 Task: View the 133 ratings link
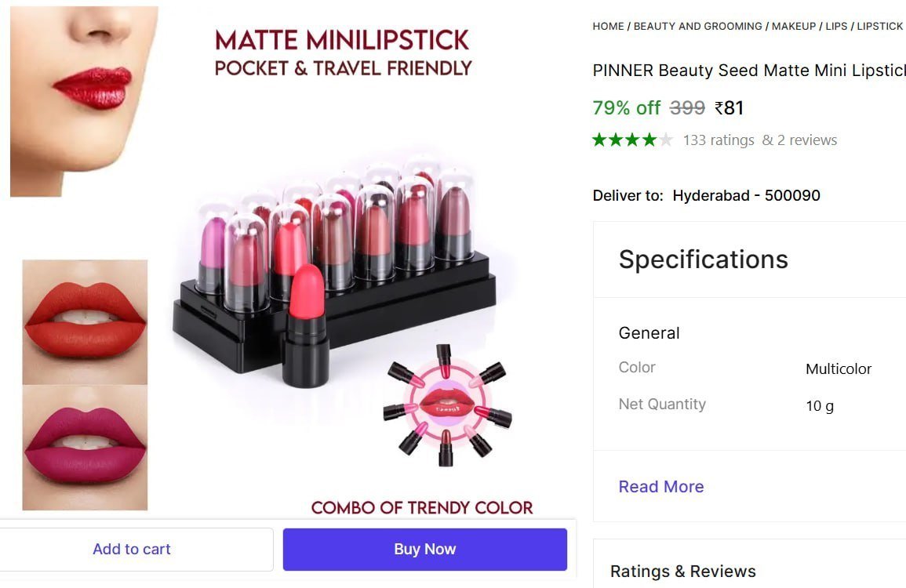pyautogui.click(x=719, y=140)
